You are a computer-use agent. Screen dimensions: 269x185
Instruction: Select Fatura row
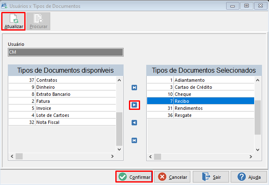[62, 101]
